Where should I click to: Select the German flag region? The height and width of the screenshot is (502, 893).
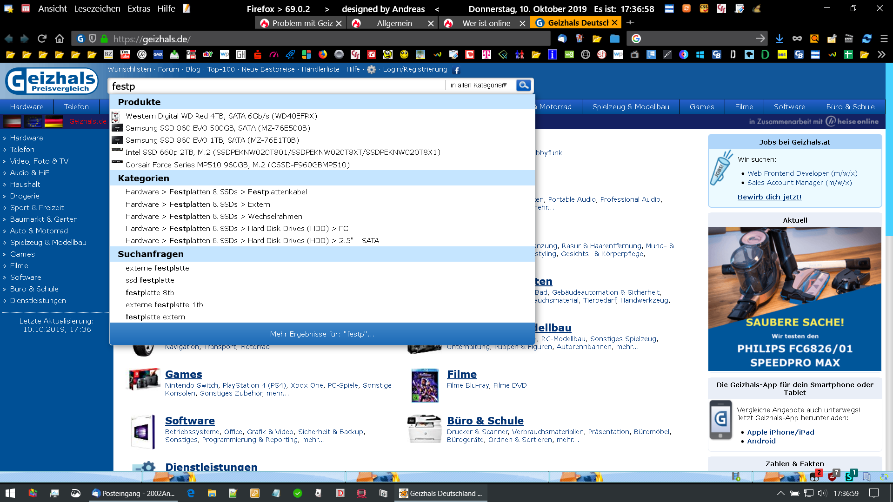point(53,122)
